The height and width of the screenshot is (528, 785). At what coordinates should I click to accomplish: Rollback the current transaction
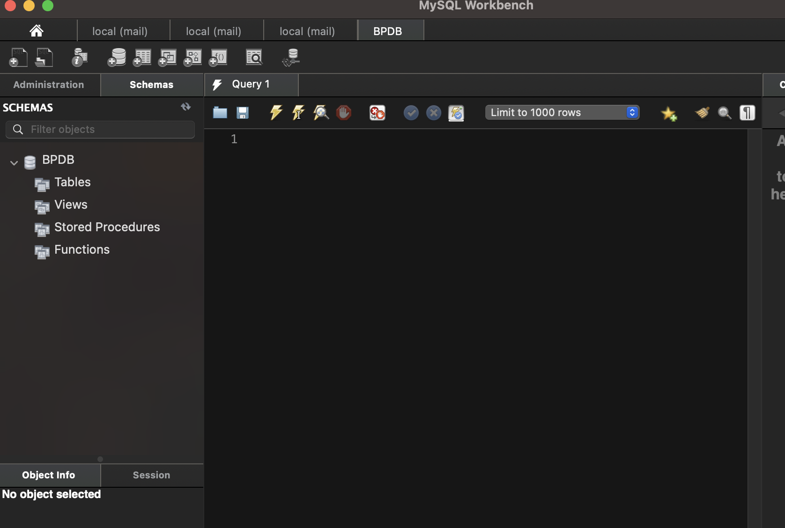pos(434,113)
